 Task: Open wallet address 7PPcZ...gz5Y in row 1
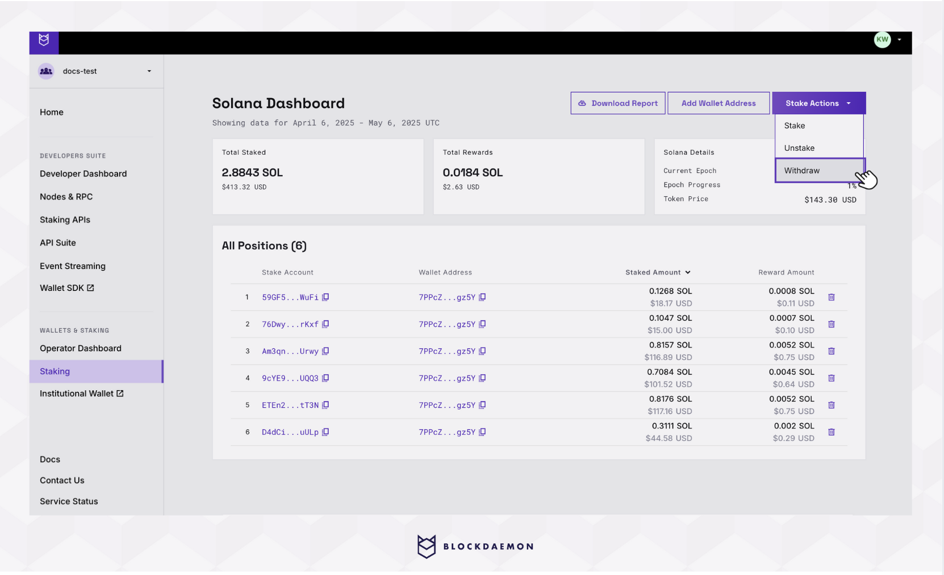coord(447,297)
